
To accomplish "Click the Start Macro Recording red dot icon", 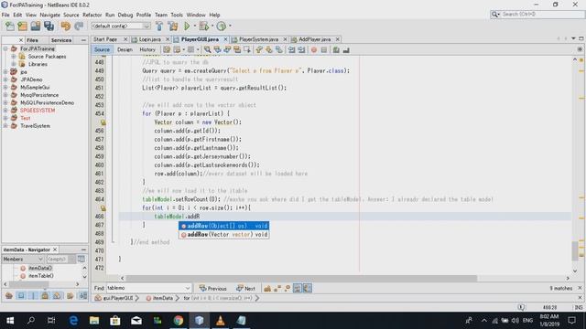I will (314, 49).
